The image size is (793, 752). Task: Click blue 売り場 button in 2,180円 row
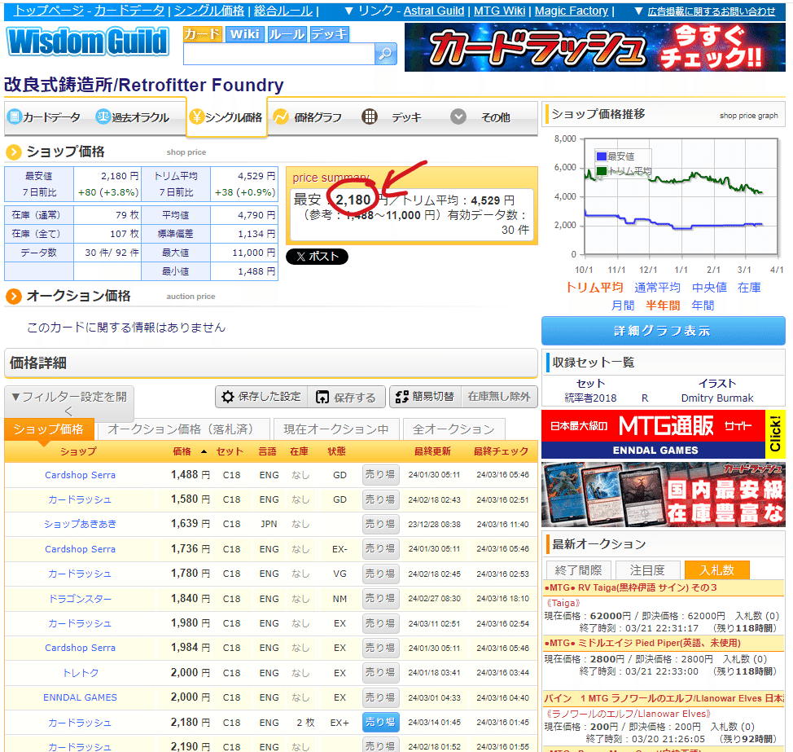381,722
